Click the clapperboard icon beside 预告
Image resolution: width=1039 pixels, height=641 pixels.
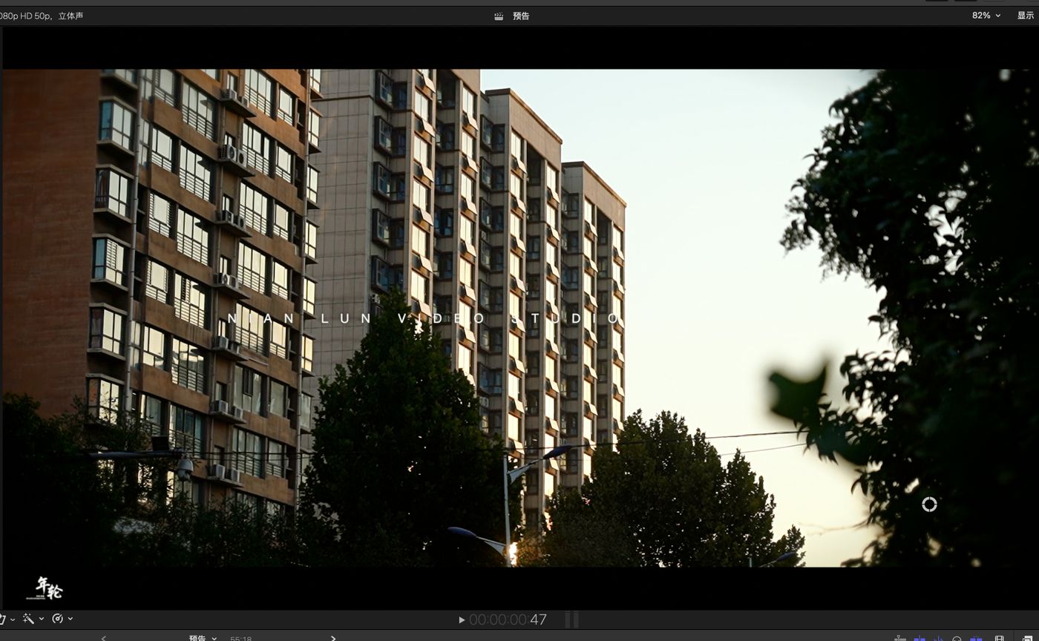pos(499,16)
